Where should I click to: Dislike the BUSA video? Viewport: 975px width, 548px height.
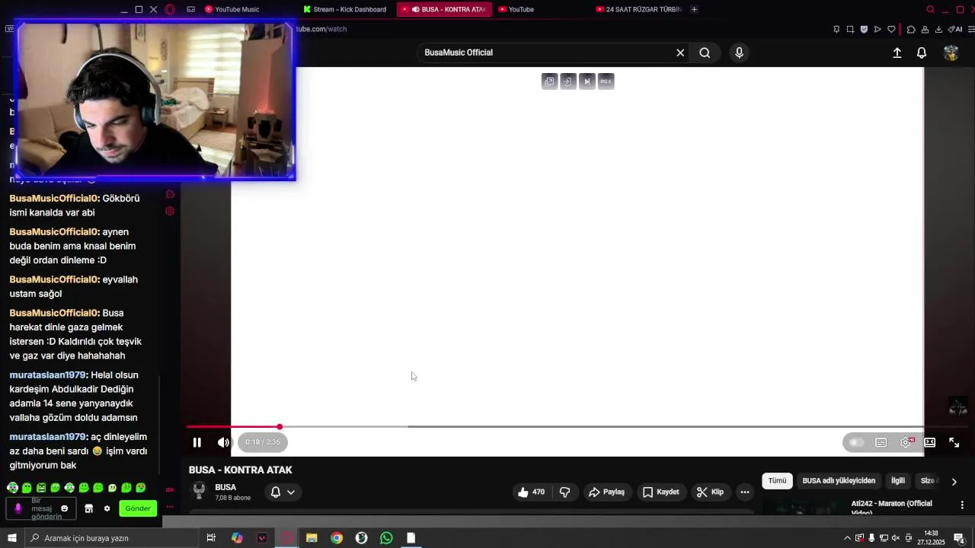tap(564, 492)
